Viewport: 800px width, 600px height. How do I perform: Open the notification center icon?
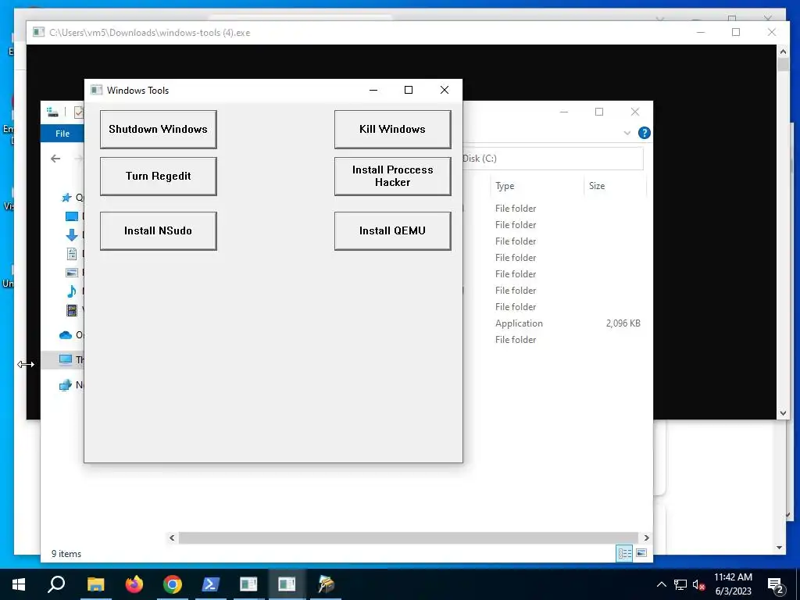pos(776,585)
